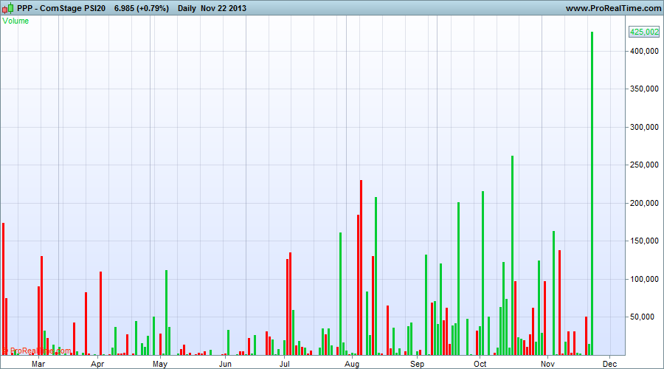Click the first red volume bar at far left

4,289
